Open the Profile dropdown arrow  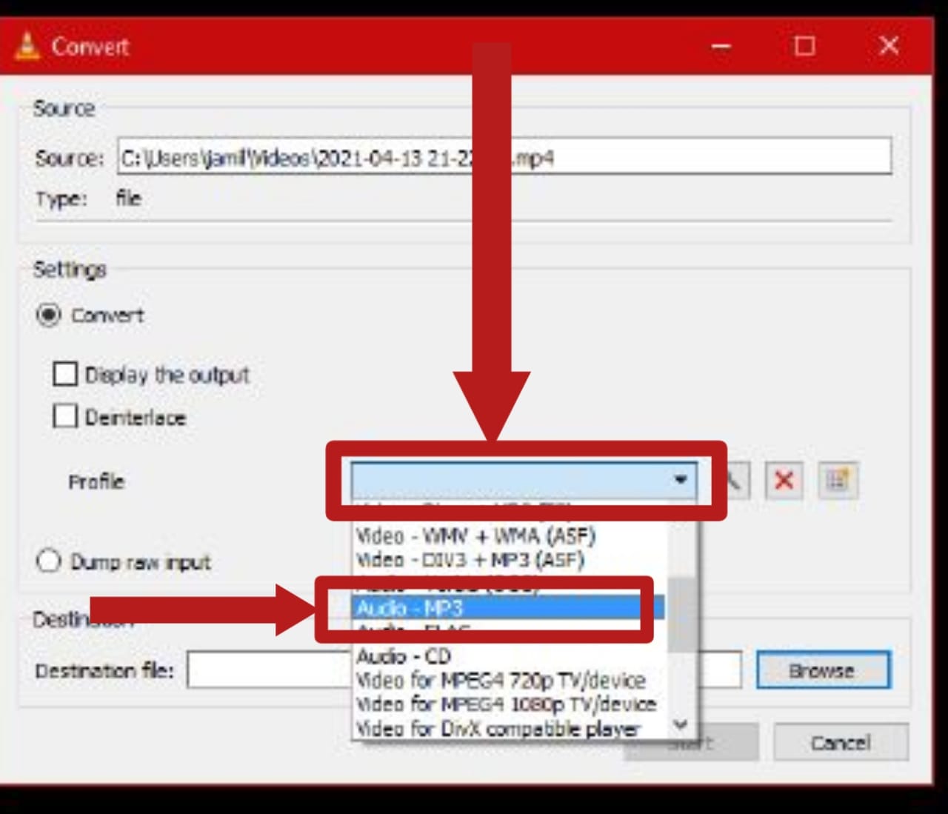[x=681, y=479]
